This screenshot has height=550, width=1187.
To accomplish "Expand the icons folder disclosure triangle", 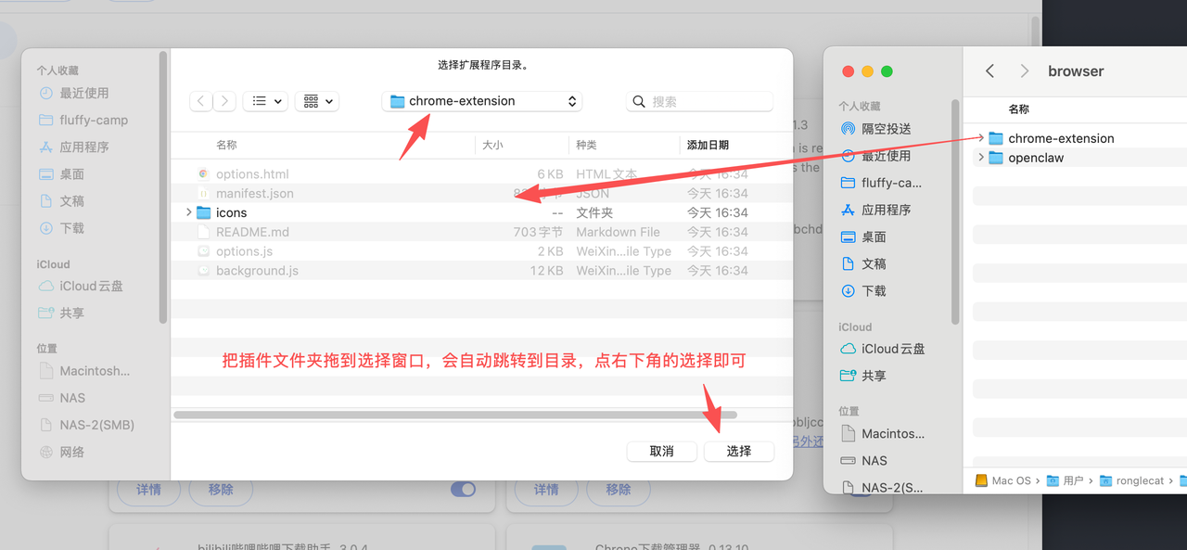I will (x=189, y=212).
